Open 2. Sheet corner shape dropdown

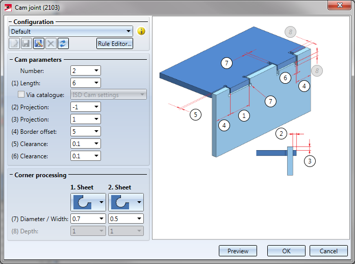click(x=126, y=202)
